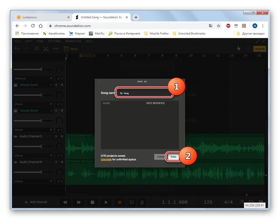This screenshot has height=220, width=280.
Task: Expand Effects dropdown under Audio Channel 6
Action: tap(33, 182)
